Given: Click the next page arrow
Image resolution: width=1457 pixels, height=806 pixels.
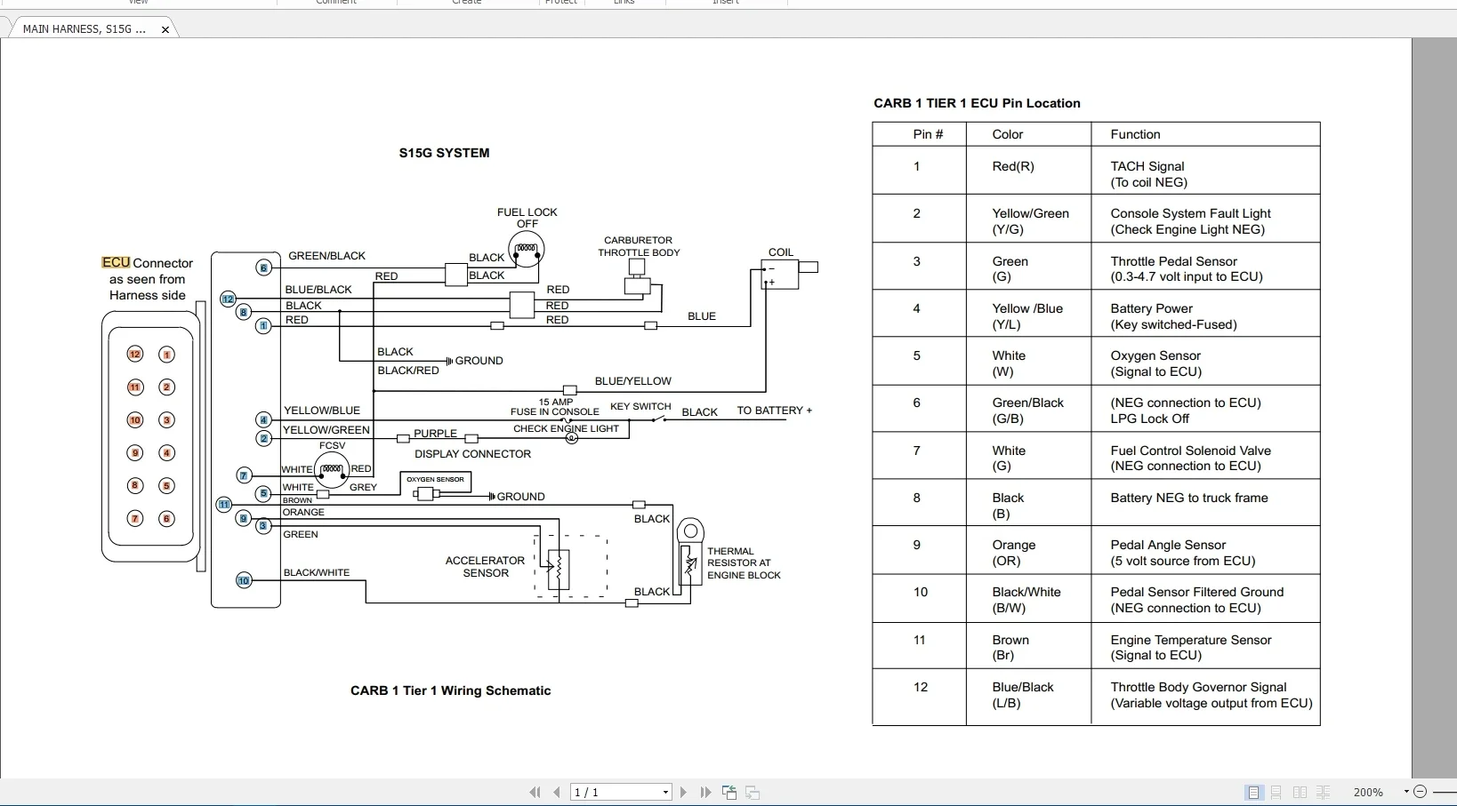Looking at the screenshot, I should [x=683, y=793].
